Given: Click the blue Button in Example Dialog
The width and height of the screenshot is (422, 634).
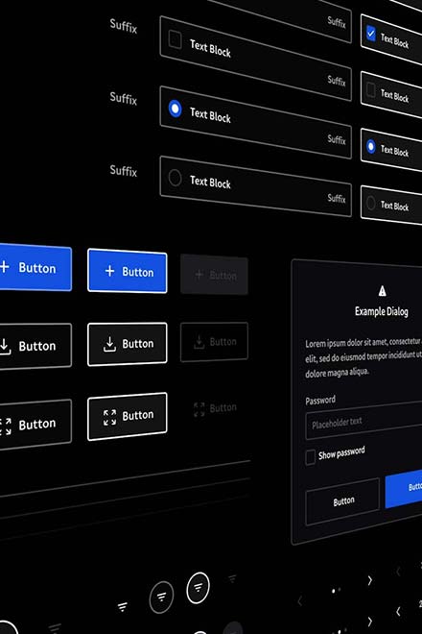Looking at the screenshot, I should coord(404,488).
